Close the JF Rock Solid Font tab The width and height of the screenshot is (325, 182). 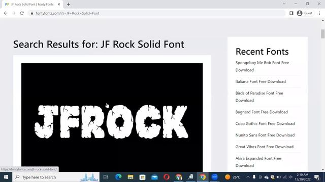pyautogui.click(x=59, y=4)
